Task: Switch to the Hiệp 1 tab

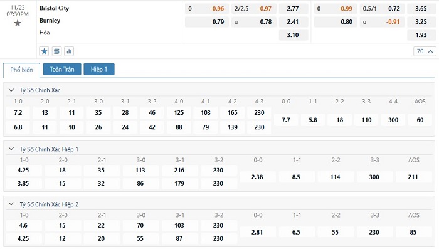Action: point(99,69)
